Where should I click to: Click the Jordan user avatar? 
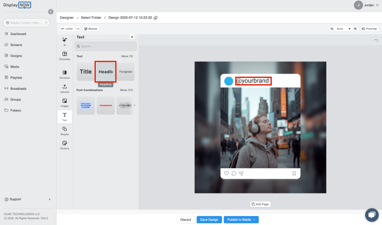coord(358,5)
